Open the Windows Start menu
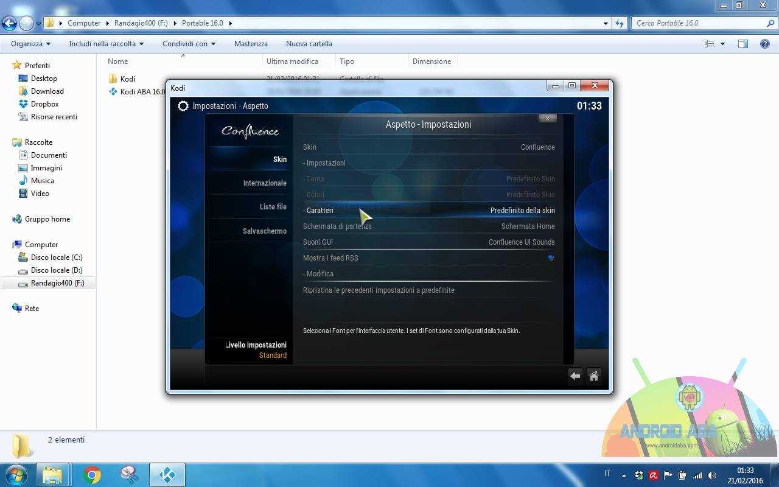779x487 pixels. 16,474
